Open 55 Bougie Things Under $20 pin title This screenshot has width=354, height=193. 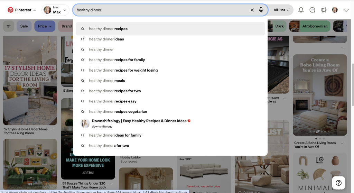[x=84, y=185]
